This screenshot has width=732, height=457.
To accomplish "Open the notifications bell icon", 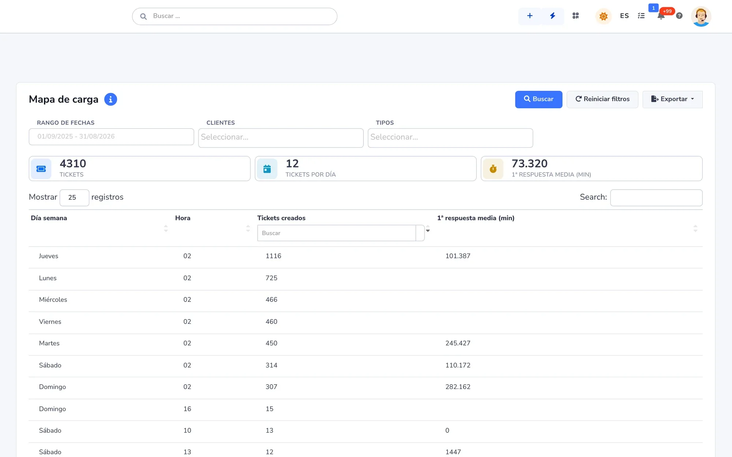I will pos(661,16).
